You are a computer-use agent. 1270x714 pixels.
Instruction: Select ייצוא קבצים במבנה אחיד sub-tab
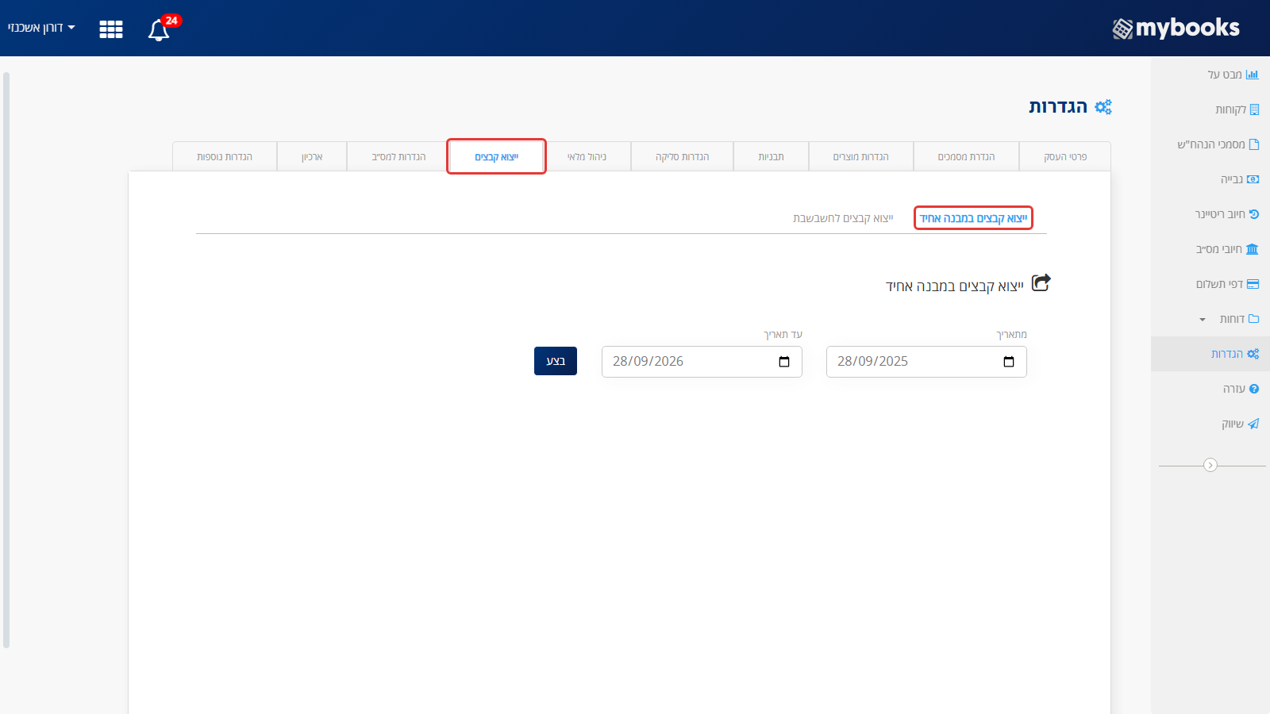[x=973, y=218]
